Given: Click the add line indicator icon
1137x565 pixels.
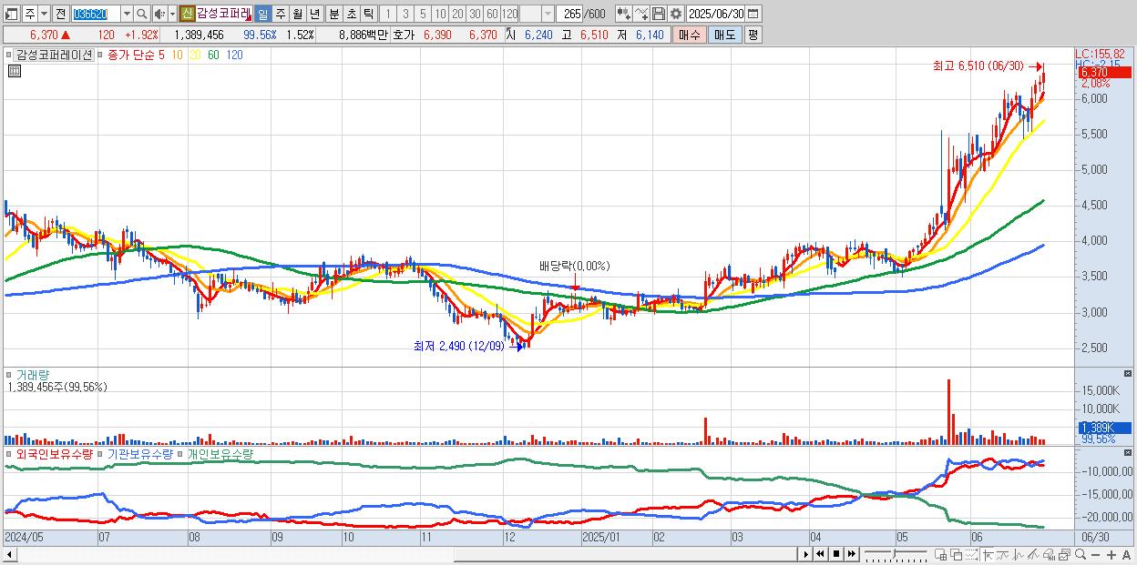Looking at the screenshot, I should pos(641,14).
